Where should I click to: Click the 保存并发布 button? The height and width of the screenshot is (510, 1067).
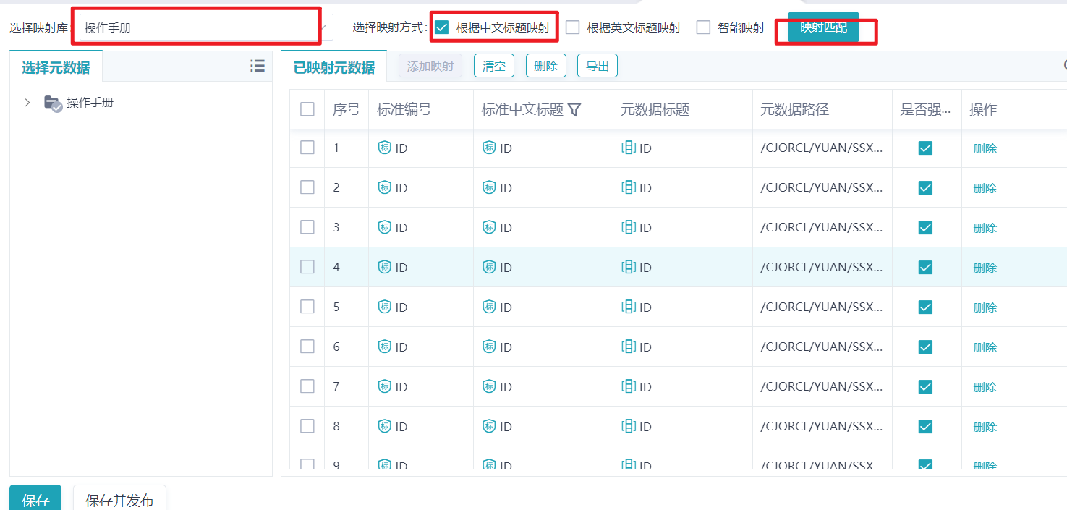[119, 500]
